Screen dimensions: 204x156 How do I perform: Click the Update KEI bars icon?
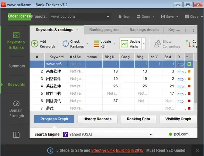(x=96, y=44)
